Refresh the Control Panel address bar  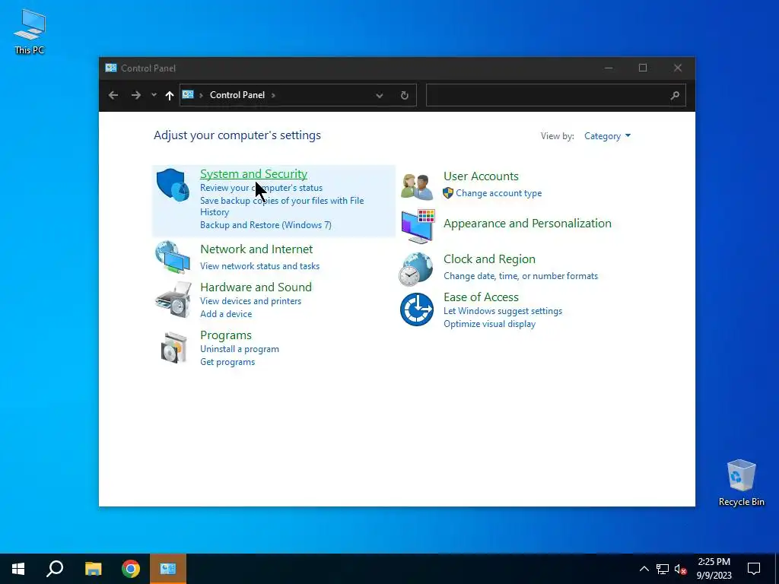(x=405, y=95)
